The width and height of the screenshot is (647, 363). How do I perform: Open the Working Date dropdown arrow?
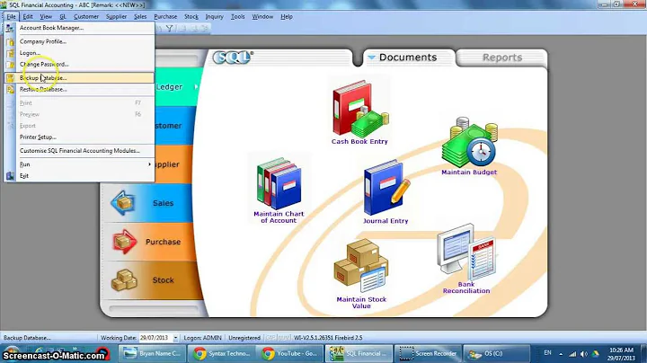175,338
